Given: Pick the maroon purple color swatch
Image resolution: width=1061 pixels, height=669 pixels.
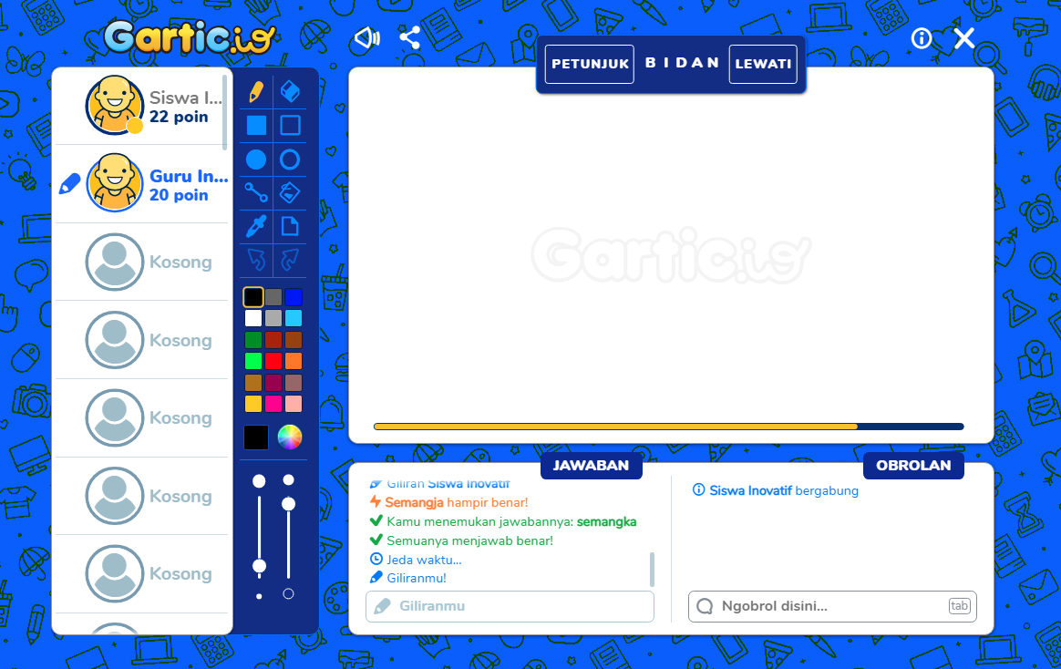Looking at the screenshot, I should [273, 382].
